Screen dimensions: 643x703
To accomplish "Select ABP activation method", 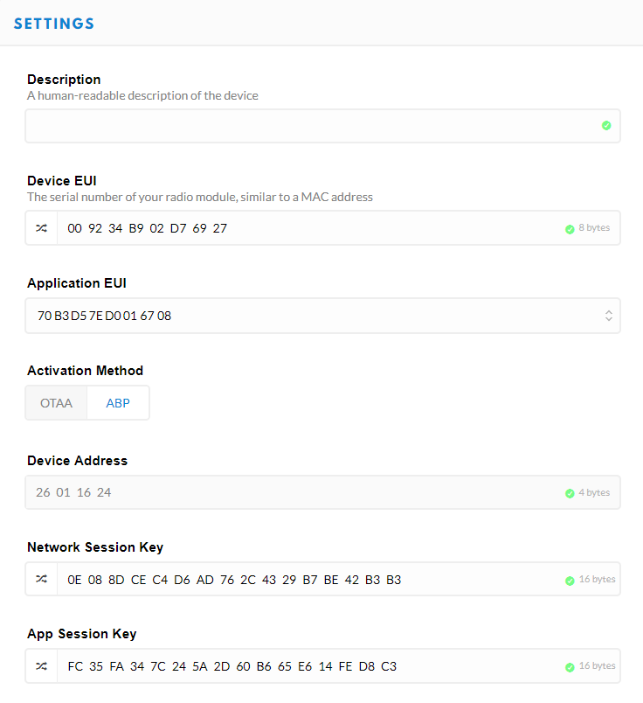I will [118, 403].
